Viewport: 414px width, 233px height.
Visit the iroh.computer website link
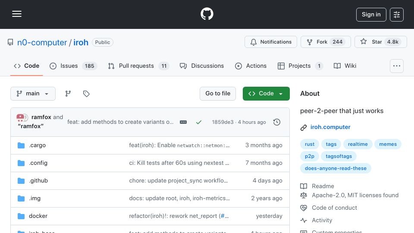pyautogui.click(x=330, y=127)
